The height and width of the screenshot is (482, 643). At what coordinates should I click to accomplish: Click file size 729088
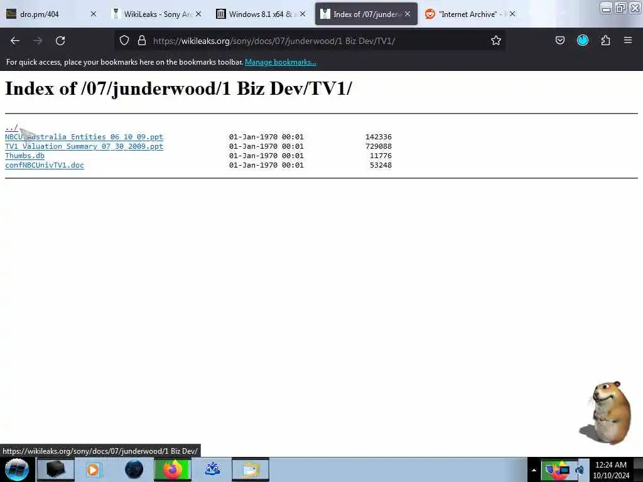(x=379, y=146)
